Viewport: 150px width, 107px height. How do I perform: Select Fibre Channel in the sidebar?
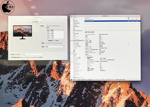point(76,24)
